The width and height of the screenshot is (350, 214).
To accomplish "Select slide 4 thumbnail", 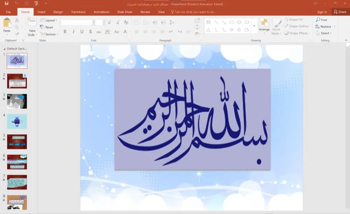I will coord(17,122).
